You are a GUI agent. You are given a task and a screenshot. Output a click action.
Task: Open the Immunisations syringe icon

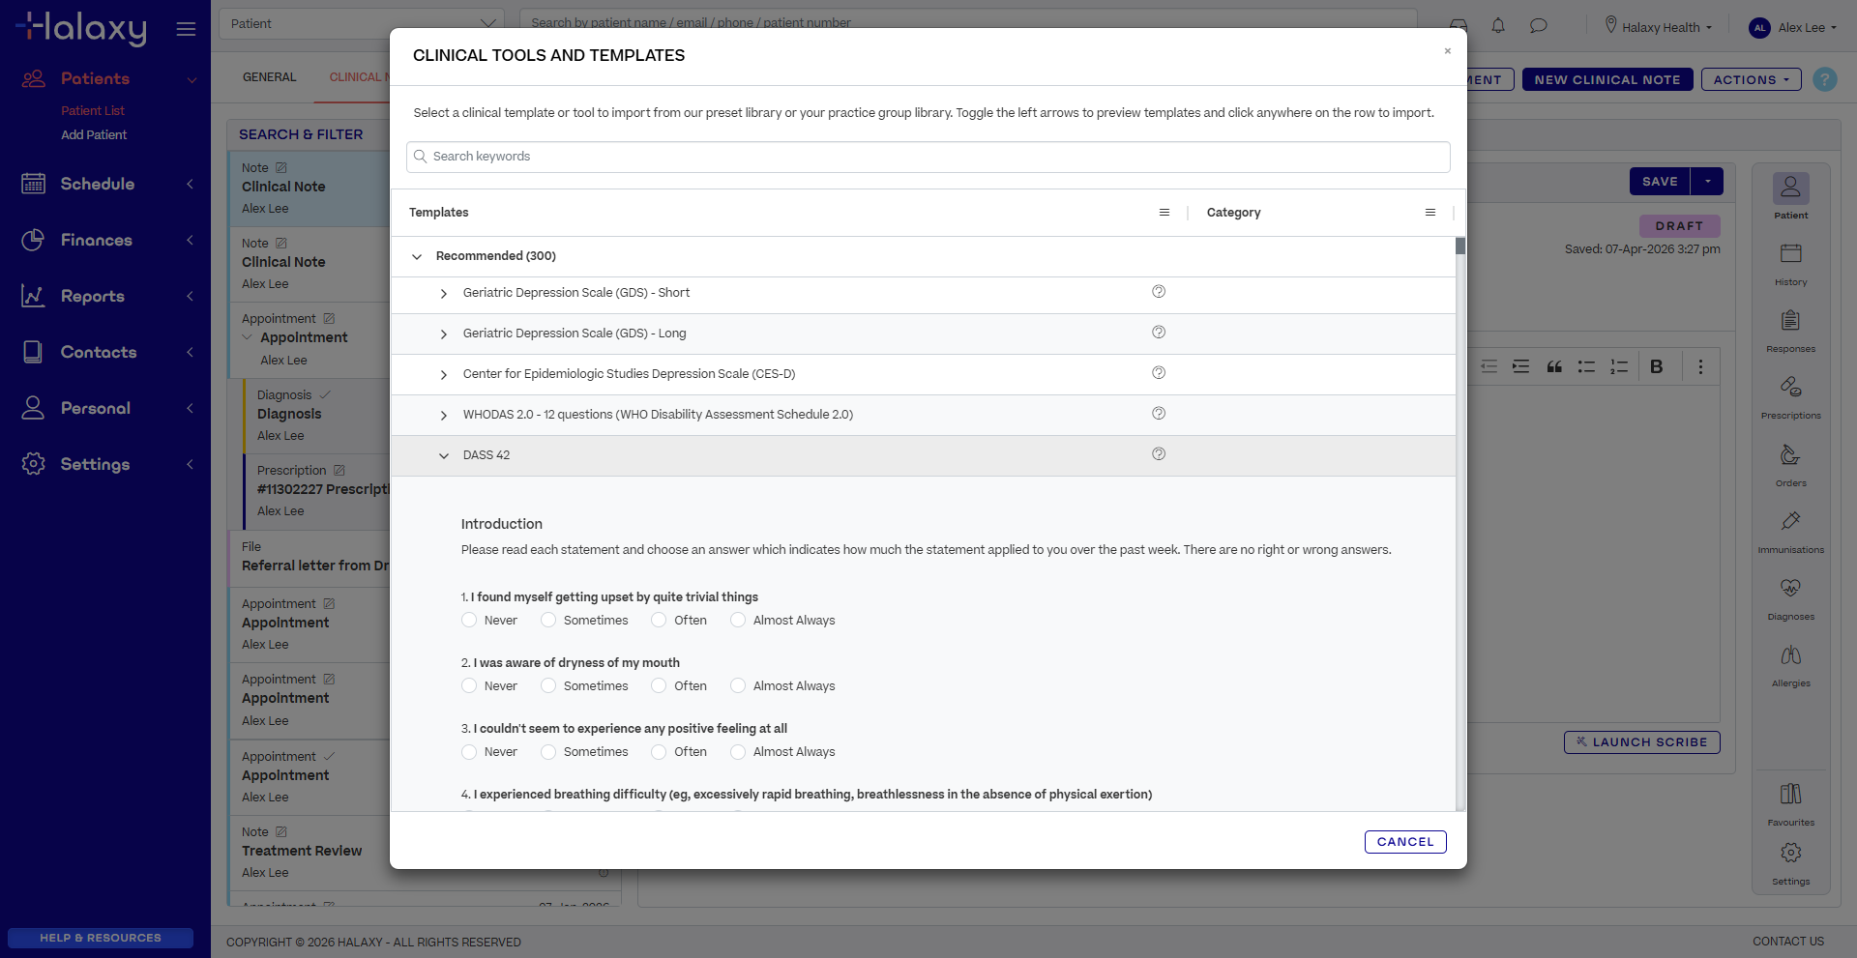(1790, 521)
